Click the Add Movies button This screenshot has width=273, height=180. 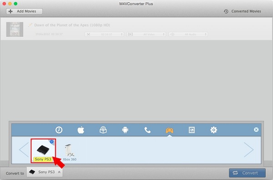click(25, 11)
